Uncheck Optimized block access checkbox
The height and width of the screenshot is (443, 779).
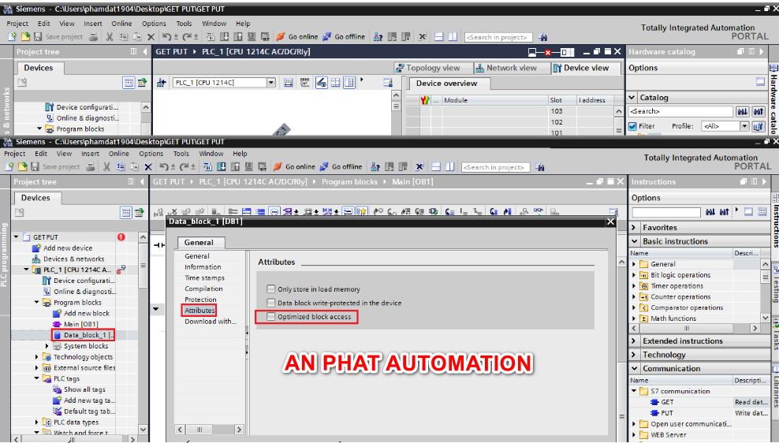(271, 317)
